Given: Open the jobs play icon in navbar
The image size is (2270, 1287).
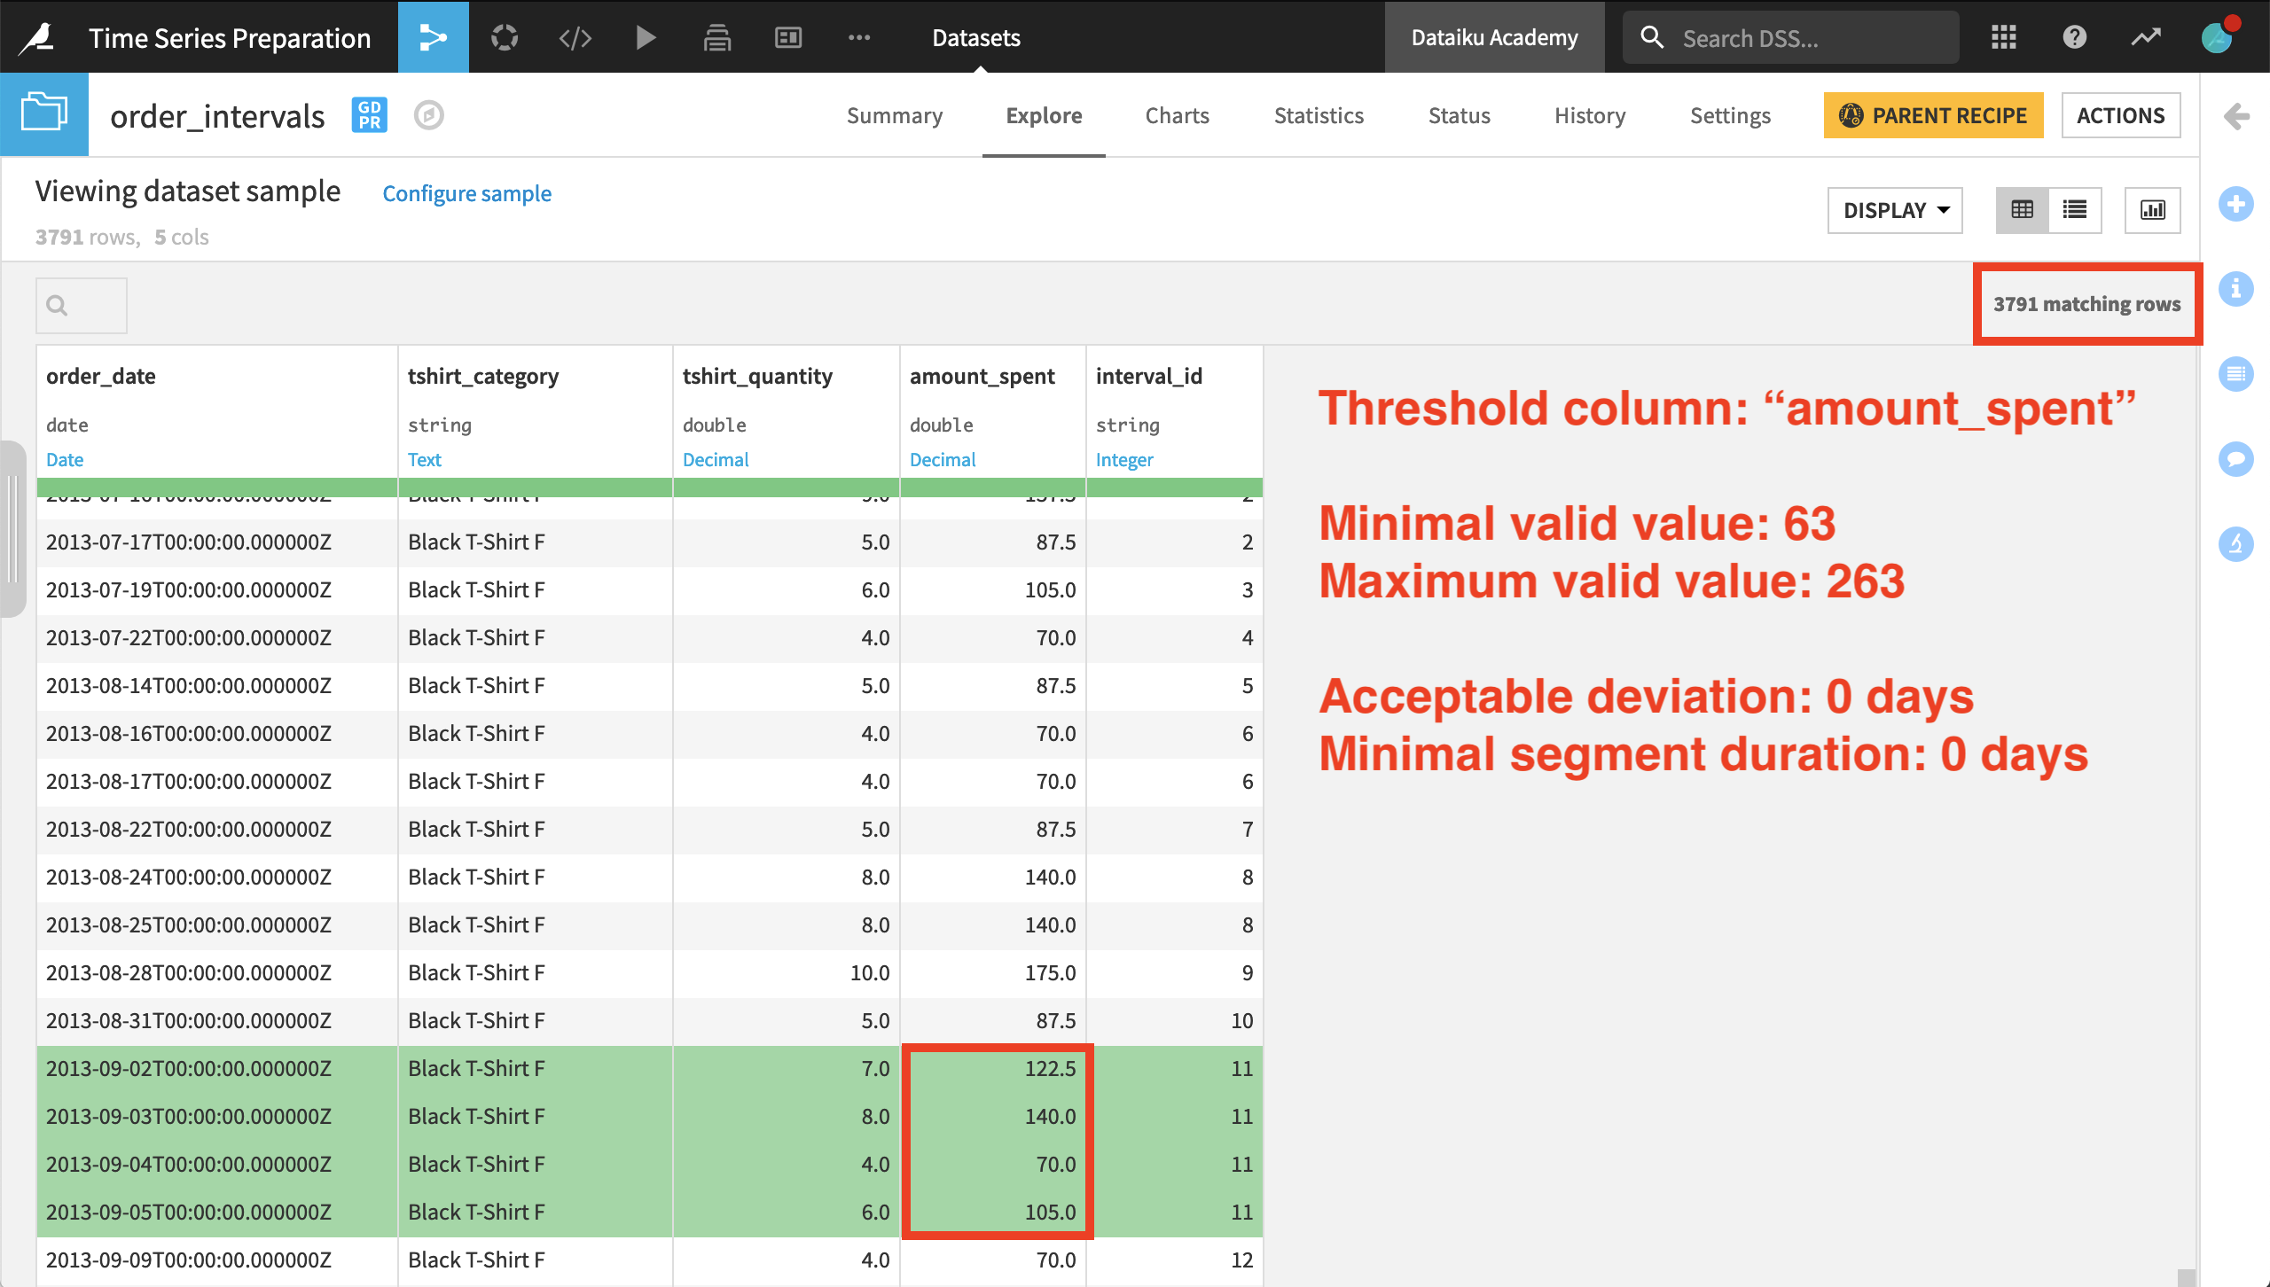Looking at the screenshot, I should [x=646, y=37].
